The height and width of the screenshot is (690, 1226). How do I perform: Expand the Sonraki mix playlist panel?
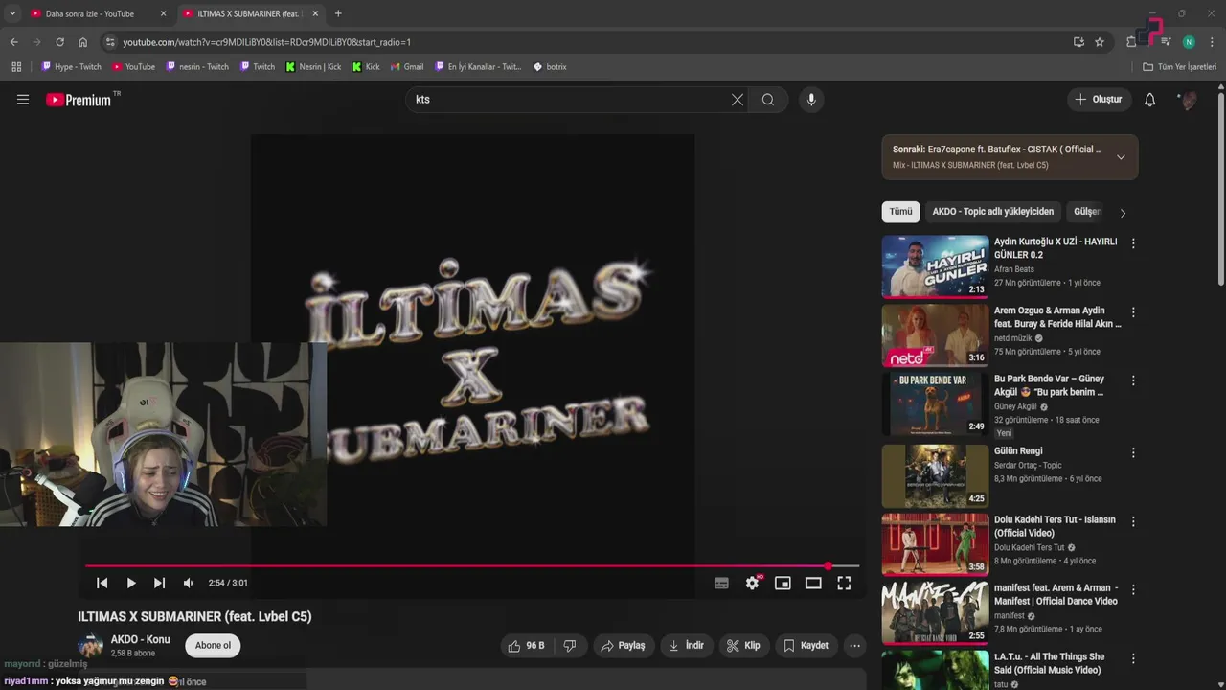1121,157
